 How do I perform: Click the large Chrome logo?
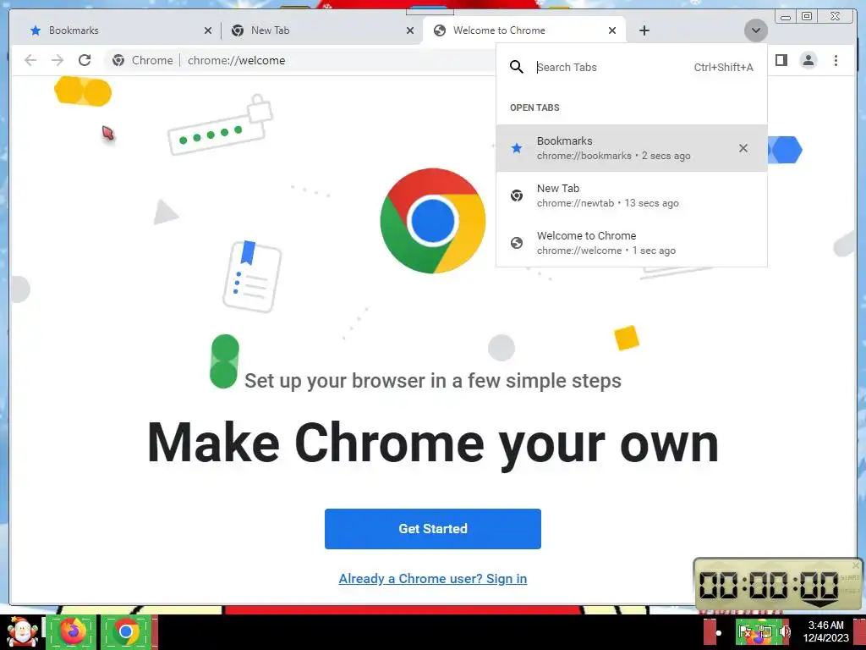pyautogui.click(x=433, y=221)
